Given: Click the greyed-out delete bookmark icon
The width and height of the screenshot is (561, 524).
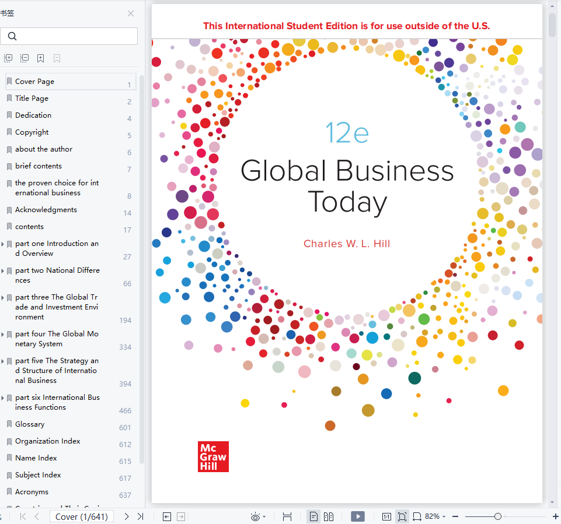Looking at the screenshot, I should pos(57,58).
